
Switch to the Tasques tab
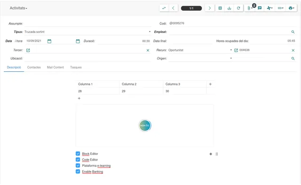click(76, 67)
